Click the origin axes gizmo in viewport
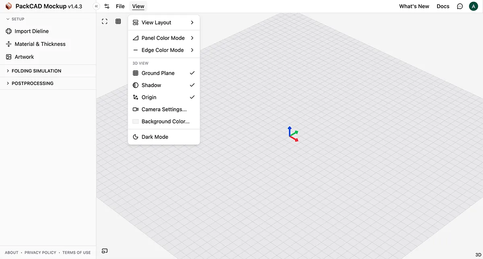Image resolution: width=483 pixels, height=259 pixels. [293, 134]
